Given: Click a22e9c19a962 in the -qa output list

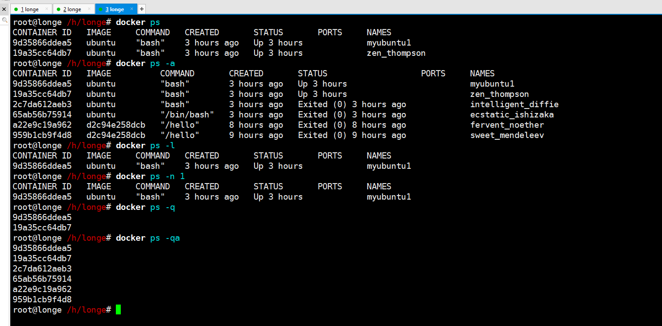Looking at the screenshot, I should tap(42, 289).
